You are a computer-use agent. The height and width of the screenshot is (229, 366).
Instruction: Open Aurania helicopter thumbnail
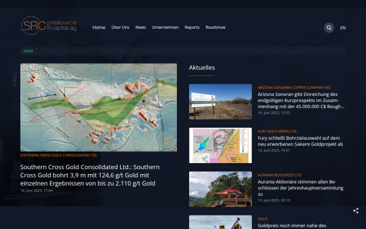(220, 189)
